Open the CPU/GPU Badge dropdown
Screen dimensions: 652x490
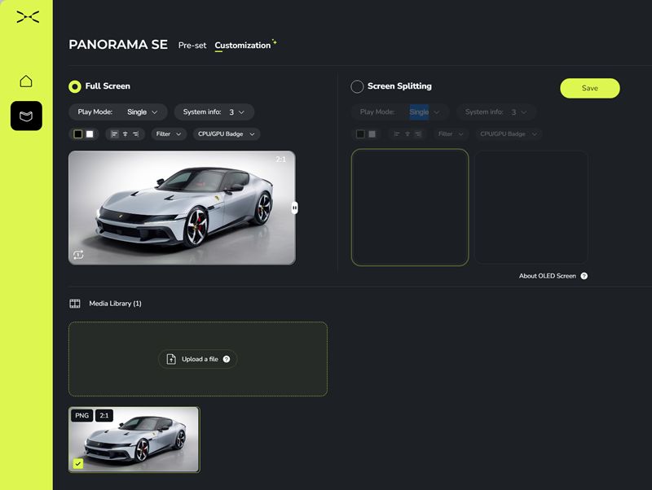(x=226, y=134)
